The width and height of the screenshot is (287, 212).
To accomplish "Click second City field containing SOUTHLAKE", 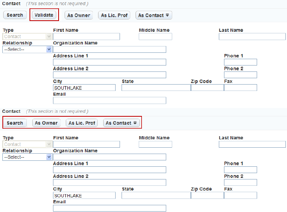I will pyautogui.click(x=84, y=195).
